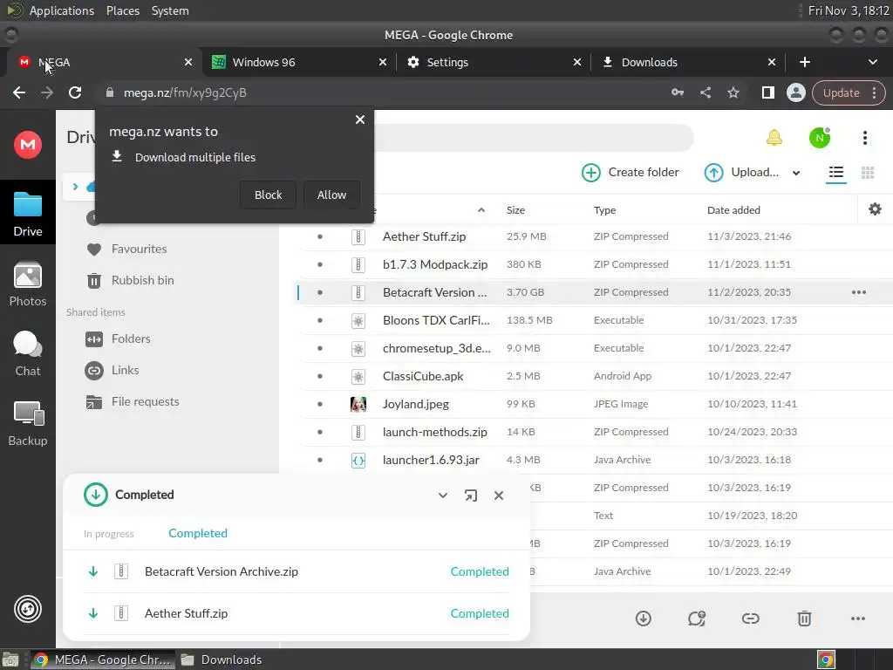Bookmark this page with the star
893x670 pixels.
click(733, 92)
